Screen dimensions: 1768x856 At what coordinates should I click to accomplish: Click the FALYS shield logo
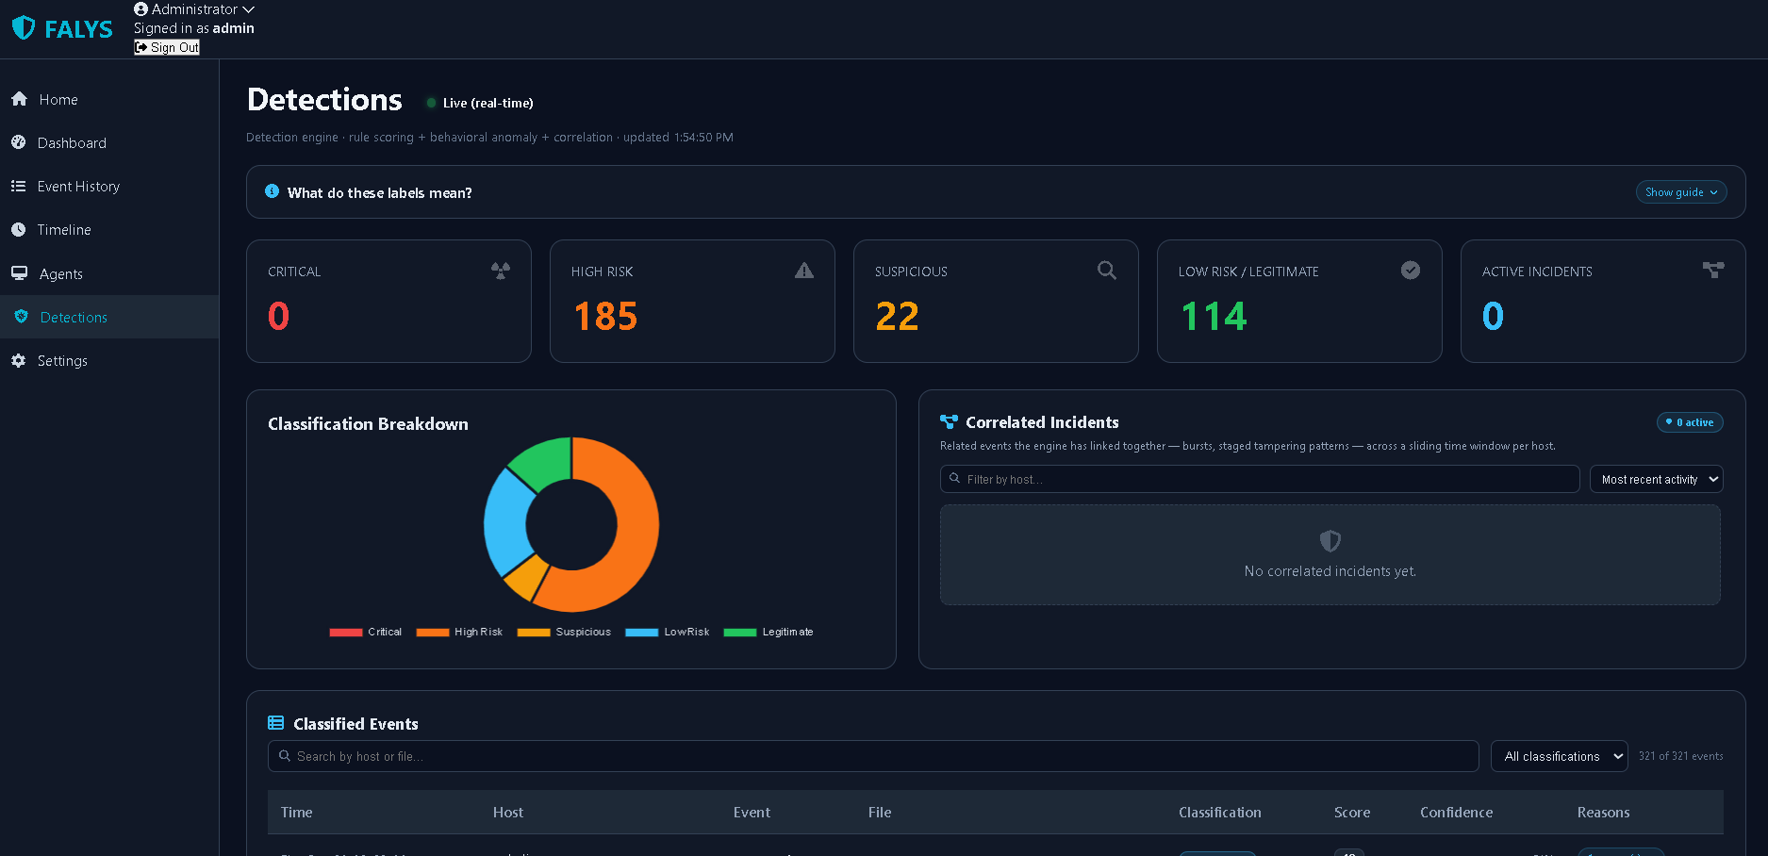pos(24,28)
